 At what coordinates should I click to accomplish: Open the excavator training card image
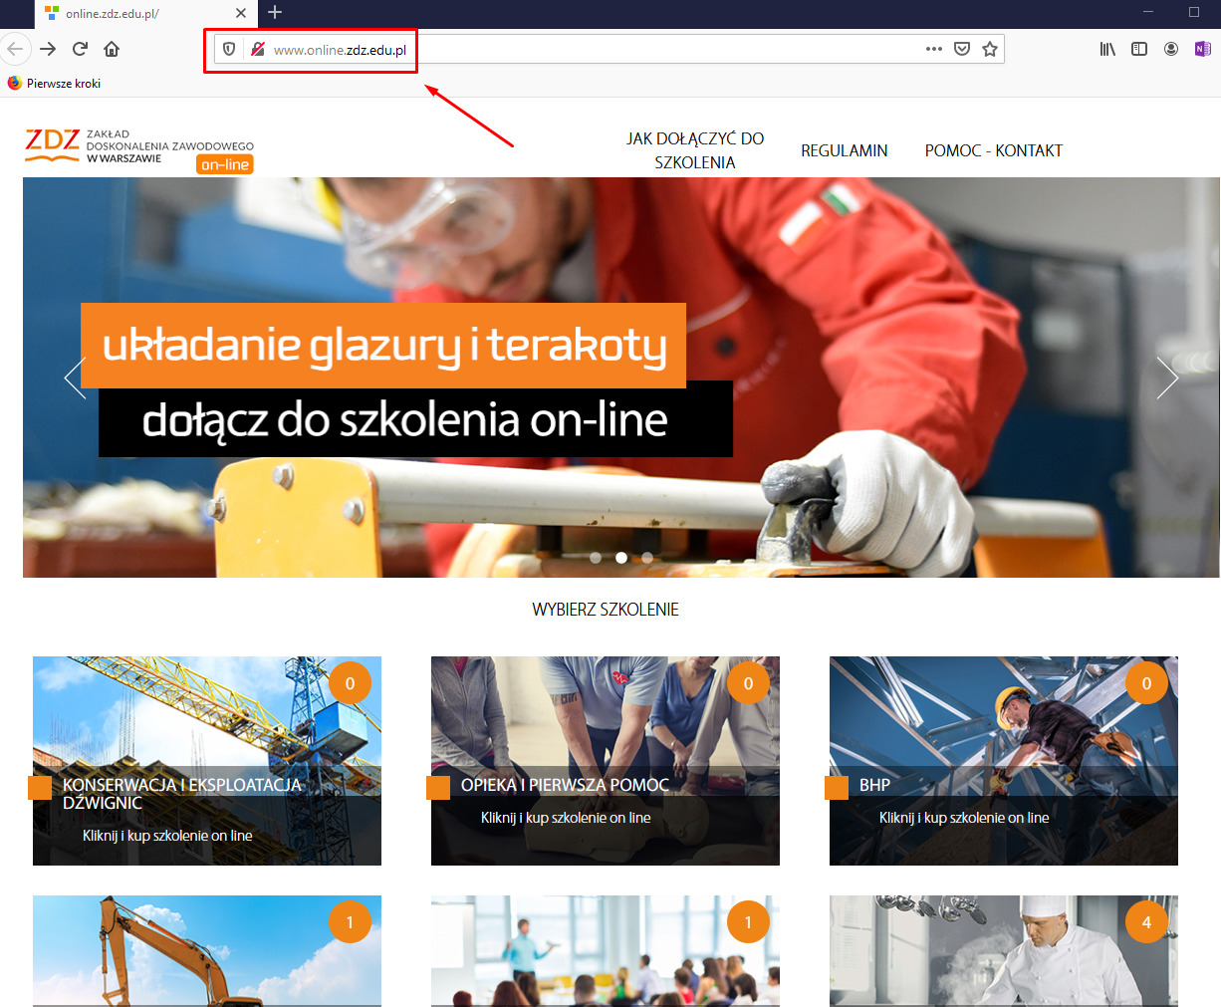point(207,951)
